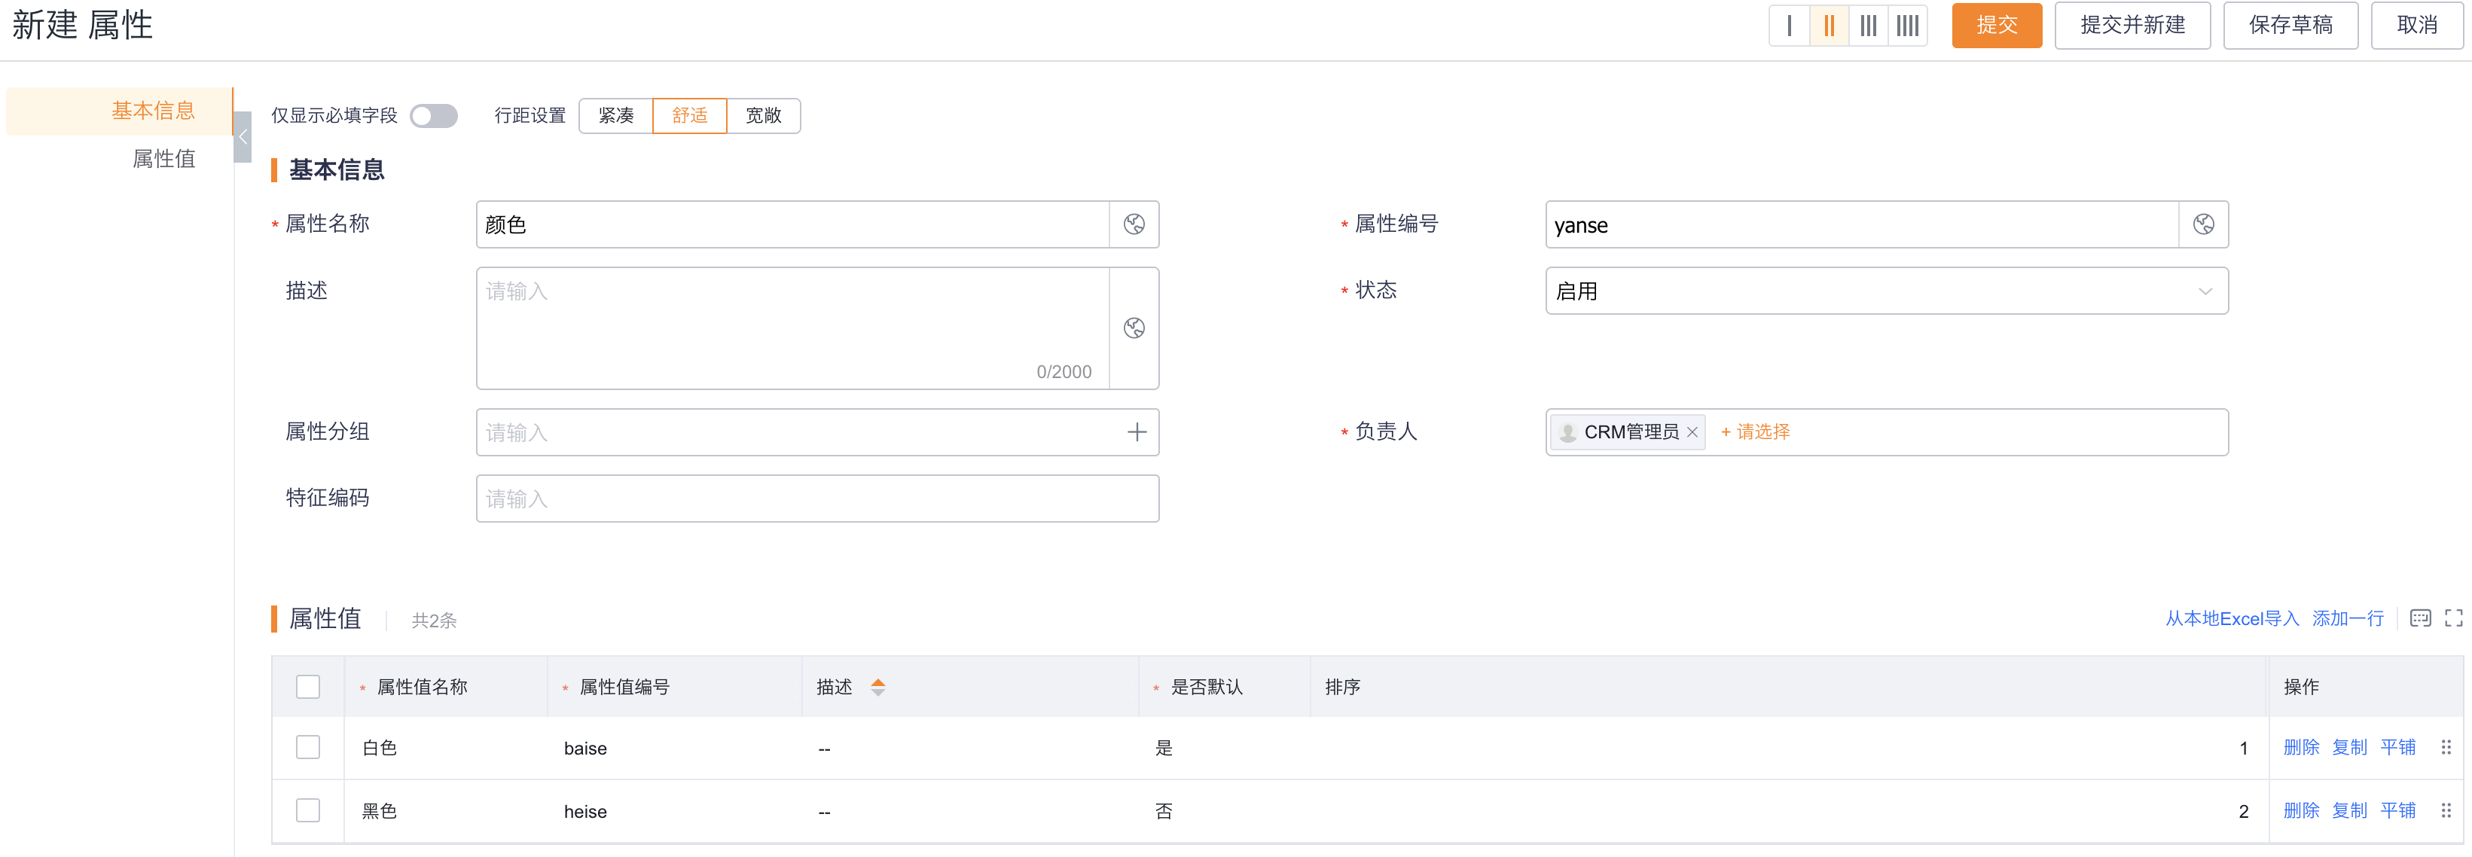Image resolution: width=2472 pixels, height=857 pixels.
Task: Focus the 属性名称 input field
Action: (794, 224)
